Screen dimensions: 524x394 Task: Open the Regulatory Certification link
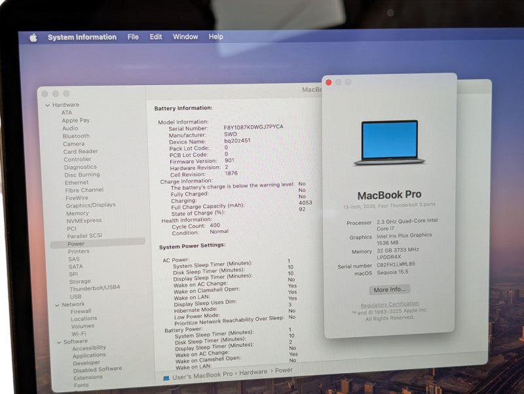coord(390,304)
